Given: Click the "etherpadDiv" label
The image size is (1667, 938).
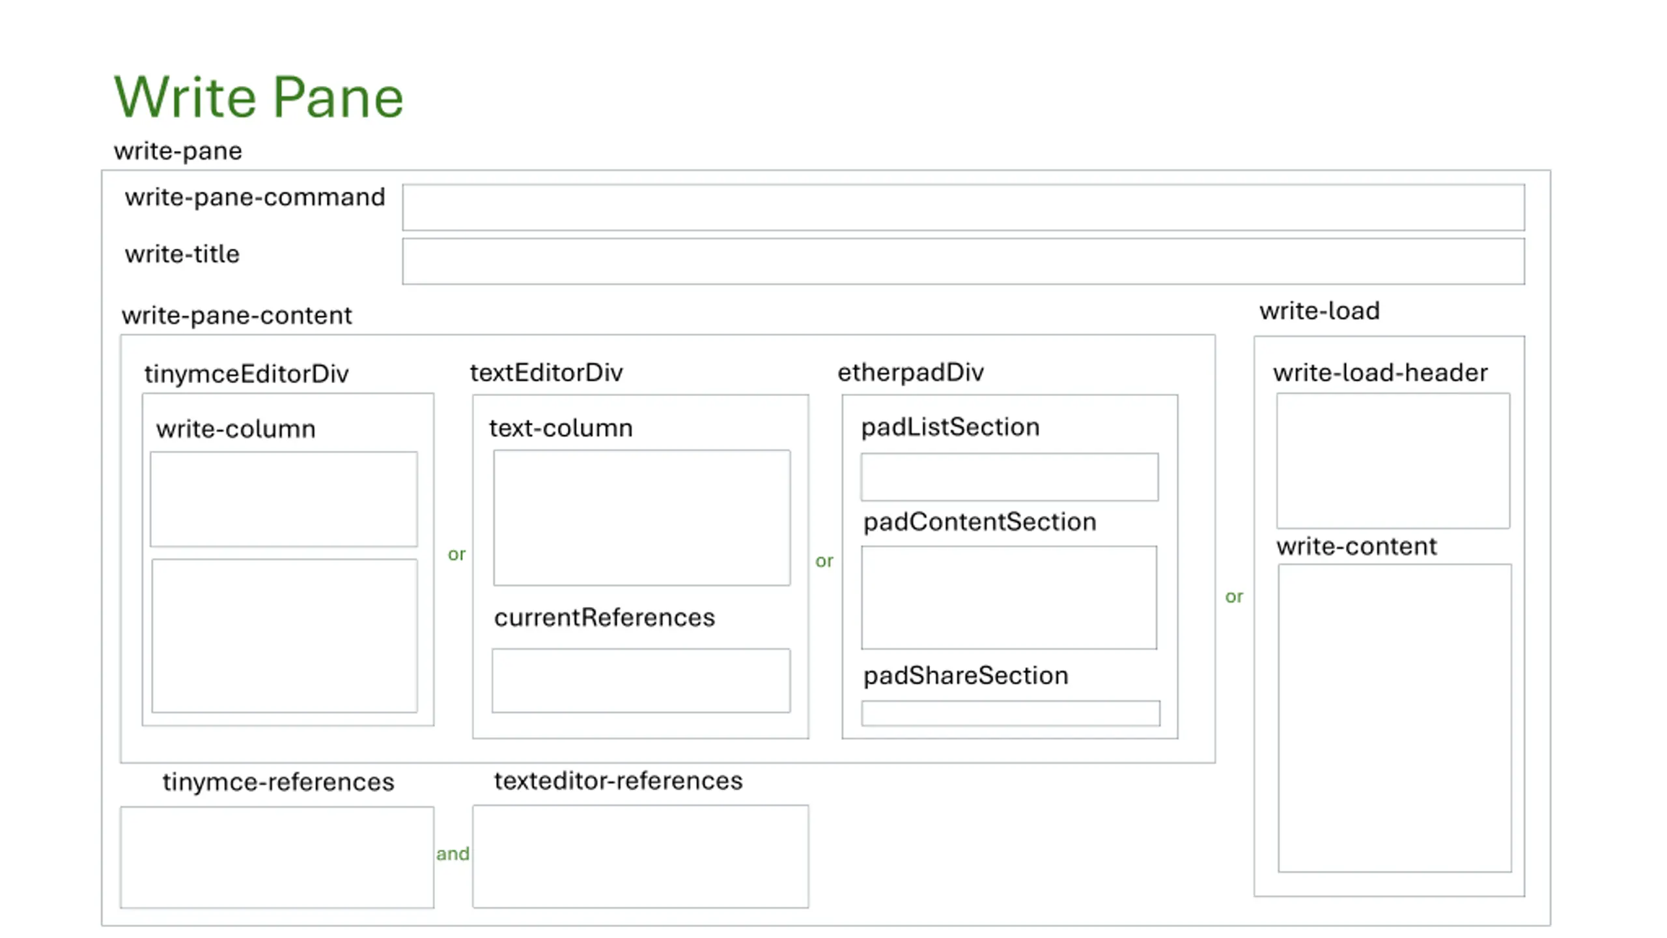Looking at the screenshot, I should pos(910,373).
